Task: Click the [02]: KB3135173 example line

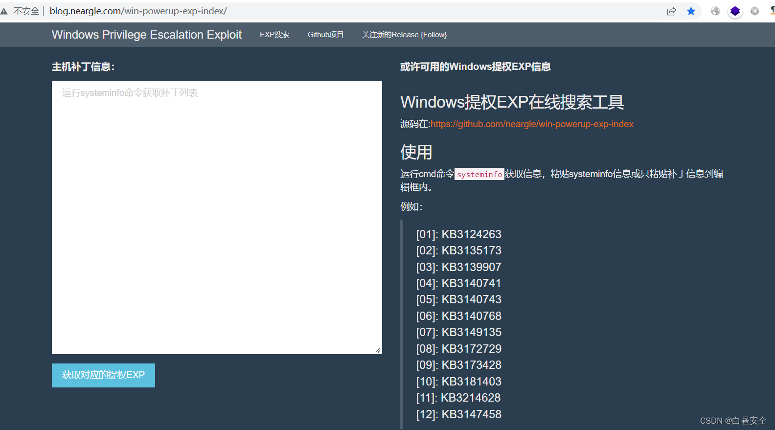Action: pyautogui.click(x=459, y=250)
